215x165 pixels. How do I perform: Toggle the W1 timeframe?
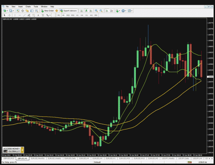tap(91, 15)
